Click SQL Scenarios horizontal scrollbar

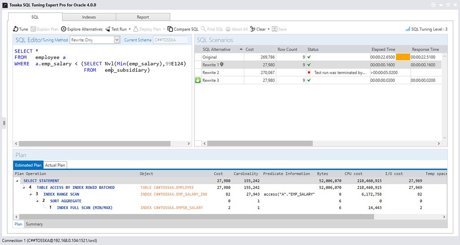point(260,143)
